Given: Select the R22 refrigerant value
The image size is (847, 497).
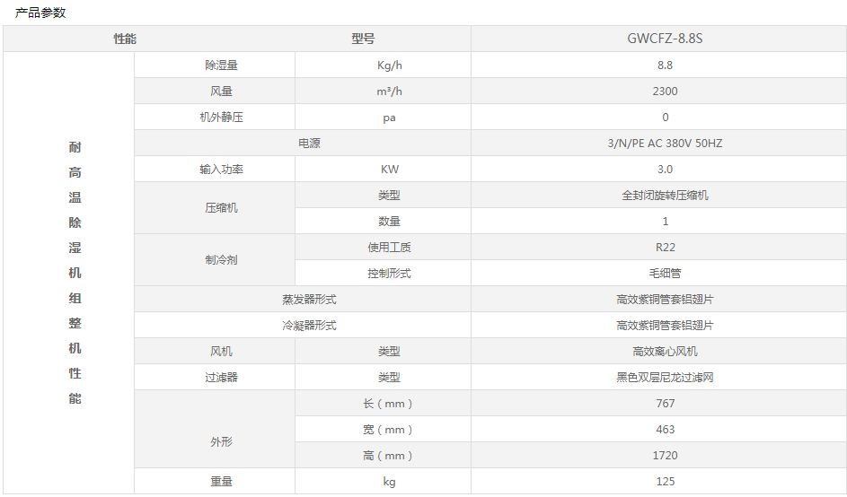Looking at the screenshot, I should (x=665, y=248).
